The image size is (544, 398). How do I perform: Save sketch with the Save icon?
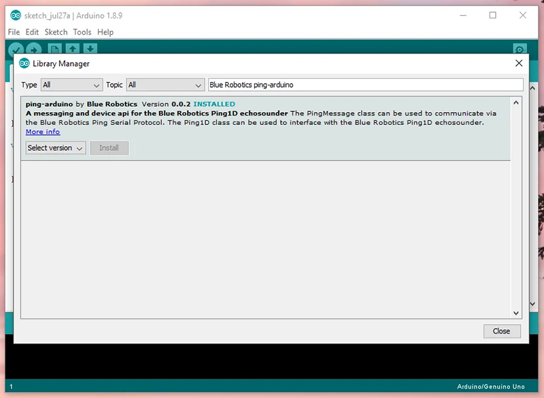click(90, 50)
